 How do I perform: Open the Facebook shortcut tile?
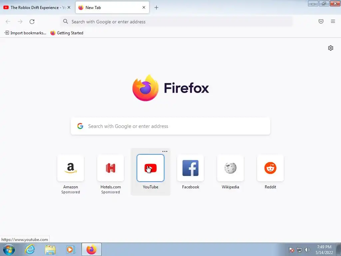point(190,168)
